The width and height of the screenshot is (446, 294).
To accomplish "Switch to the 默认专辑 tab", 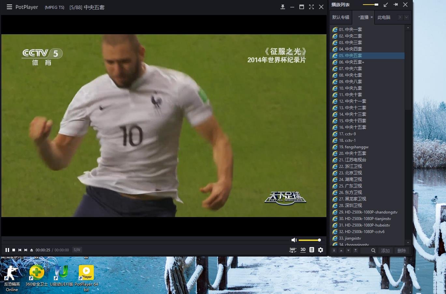I will (341, 17).
